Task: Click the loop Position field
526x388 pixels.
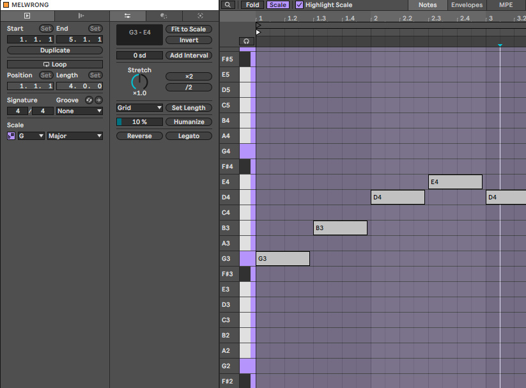Action: click(x=30, y=86)
